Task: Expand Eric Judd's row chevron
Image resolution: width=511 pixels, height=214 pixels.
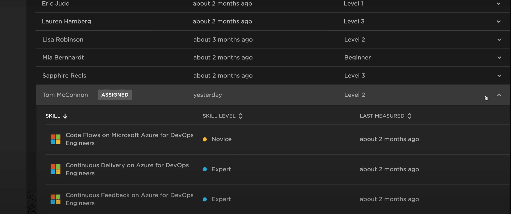Action: (498, 4)
